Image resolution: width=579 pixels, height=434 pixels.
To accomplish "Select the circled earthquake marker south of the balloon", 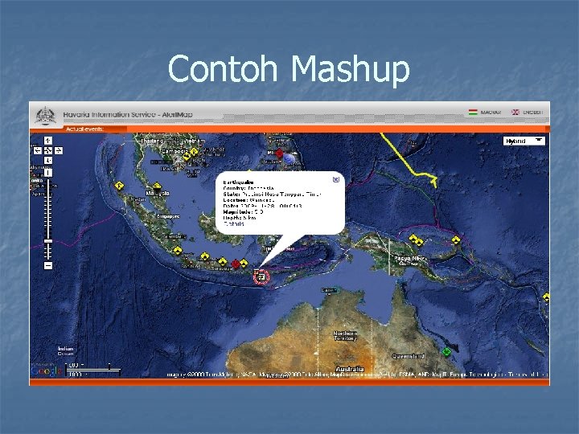I will (x=261, y=276).
